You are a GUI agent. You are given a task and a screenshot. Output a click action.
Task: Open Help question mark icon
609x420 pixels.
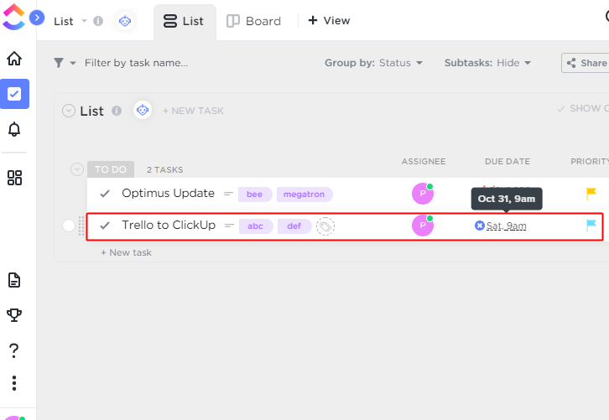14,350
